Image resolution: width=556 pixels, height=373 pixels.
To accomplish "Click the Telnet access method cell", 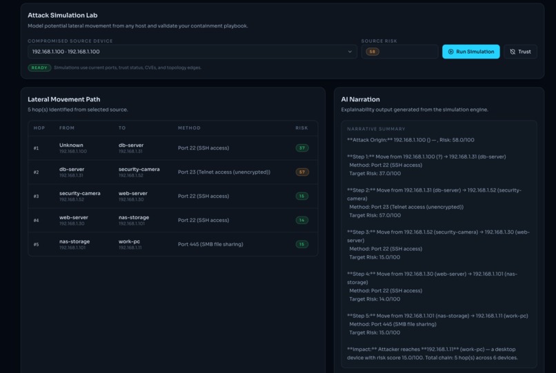I will [x=224, y=172].
